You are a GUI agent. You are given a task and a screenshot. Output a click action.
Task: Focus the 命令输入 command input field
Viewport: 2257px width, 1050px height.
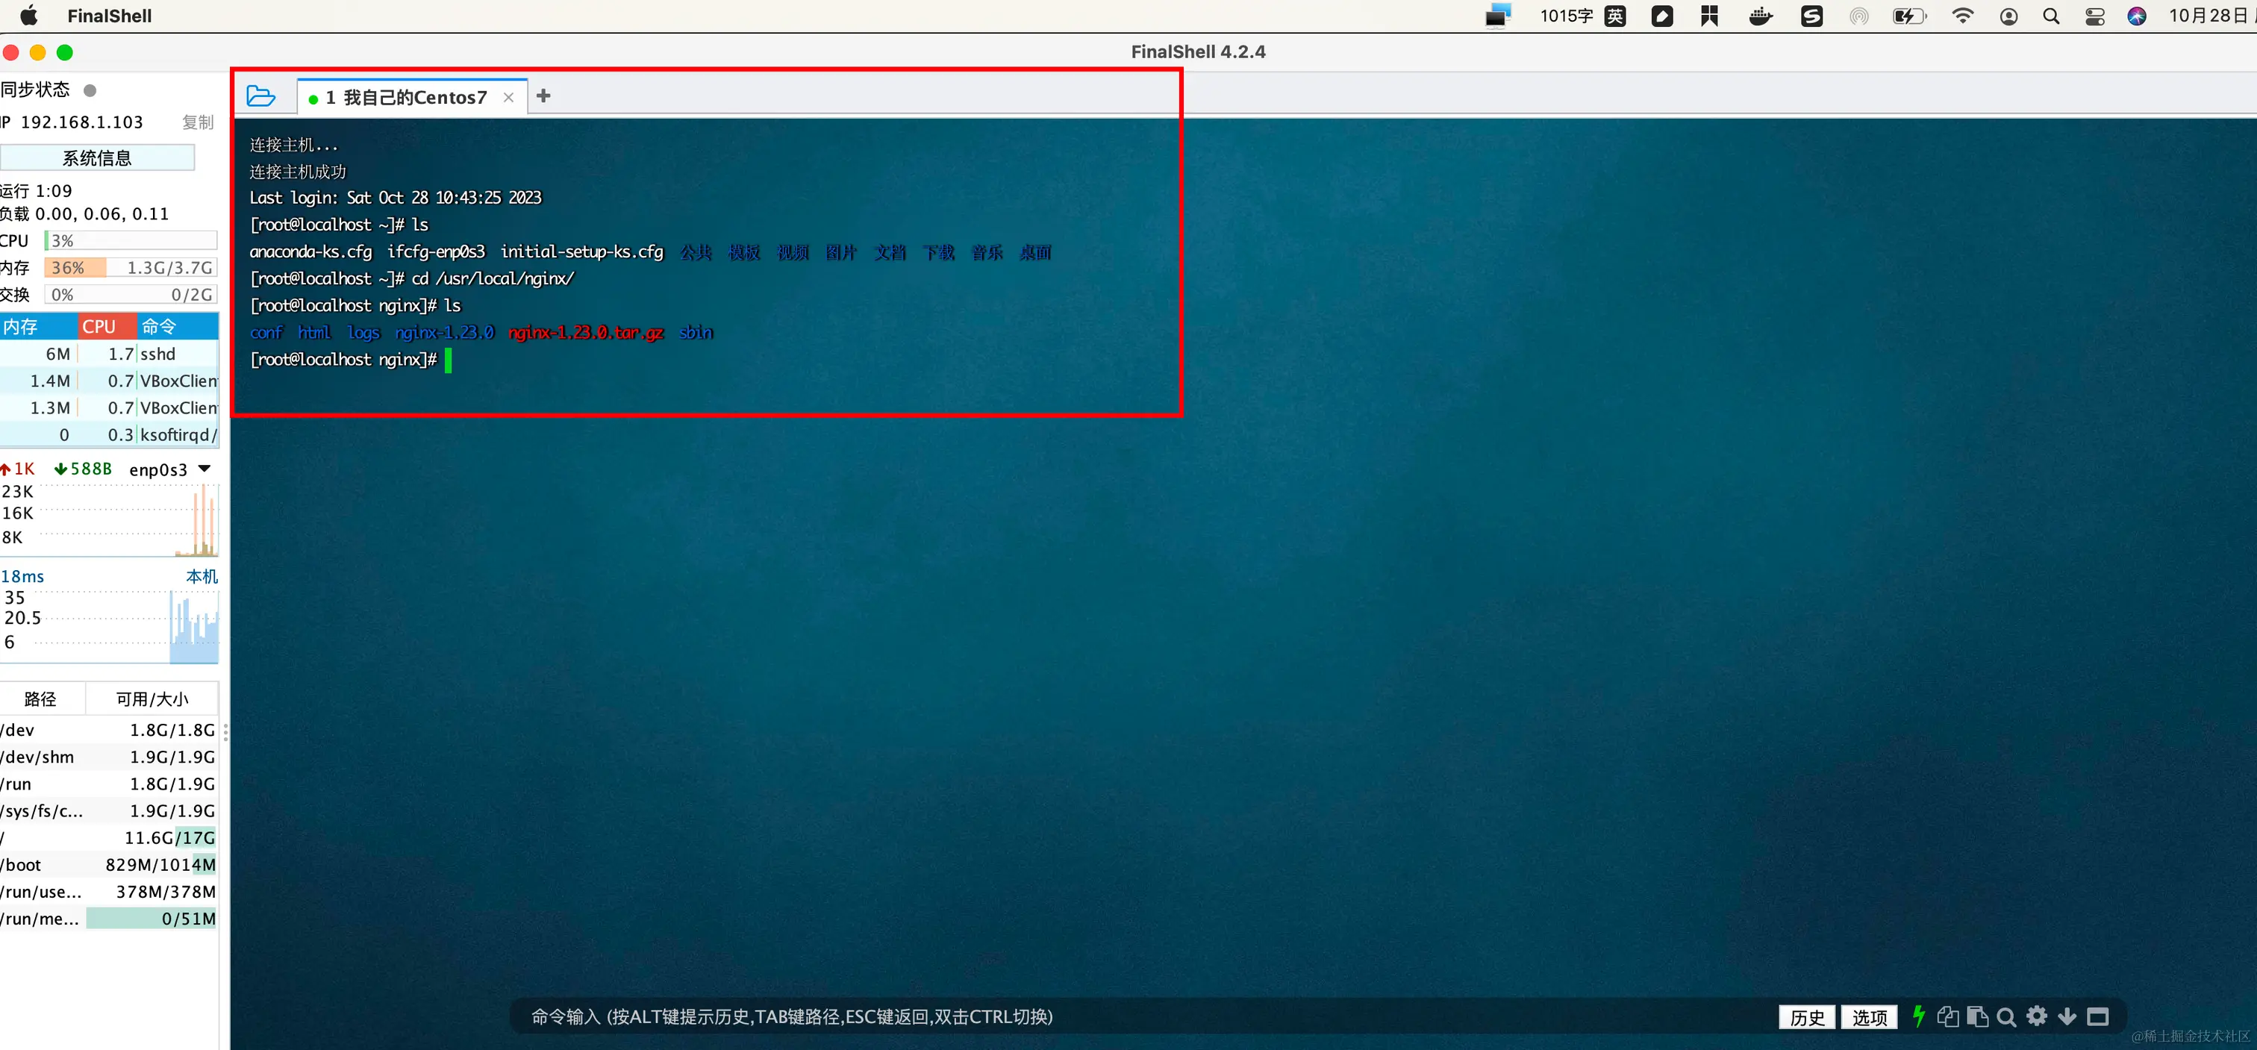pyautogui.click(x=1139, y=1016)
